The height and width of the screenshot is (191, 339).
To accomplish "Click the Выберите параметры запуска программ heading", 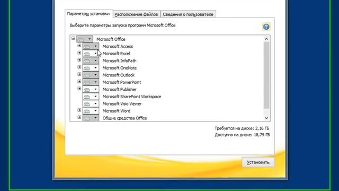I will pyautogui.click(x=122, y=25).
